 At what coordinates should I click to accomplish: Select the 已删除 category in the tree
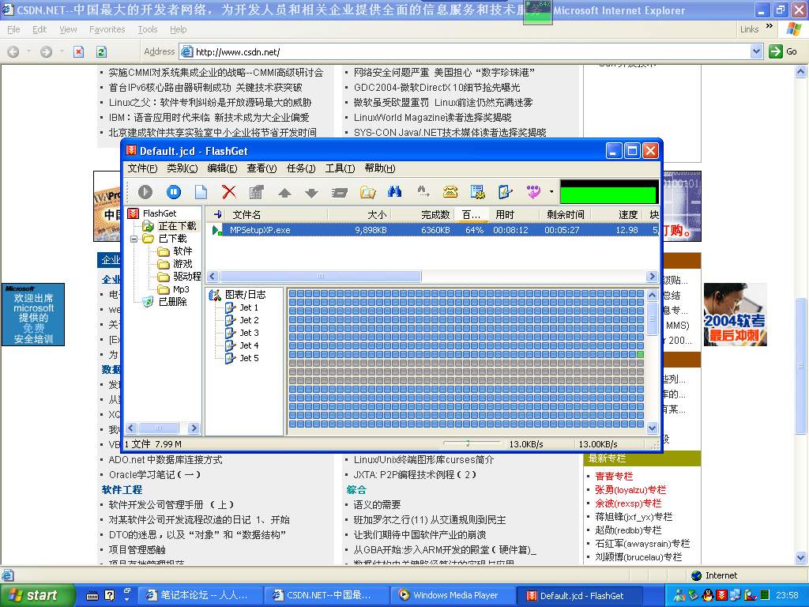(x=172, y=301)
